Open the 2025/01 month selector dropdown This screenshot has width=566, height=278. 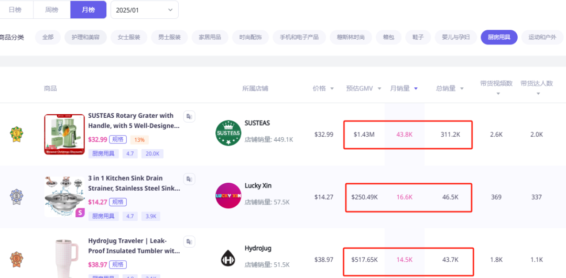point(144,9)
